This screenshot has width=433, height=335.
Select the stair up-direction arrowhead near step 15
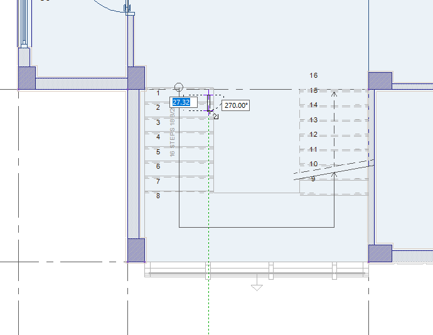[334, 94]
